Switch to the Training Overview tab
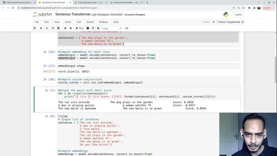 [90, 3]
